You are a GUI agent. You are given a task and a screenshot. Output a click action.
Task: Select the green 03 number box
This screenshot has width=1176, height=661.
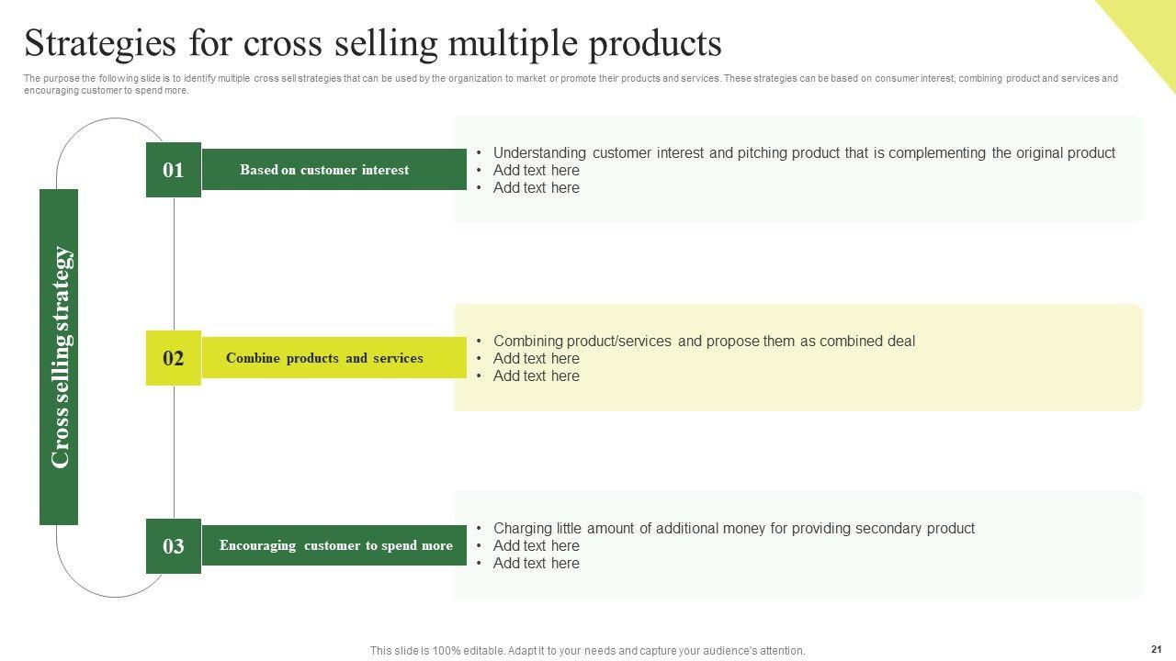point(173,546)
